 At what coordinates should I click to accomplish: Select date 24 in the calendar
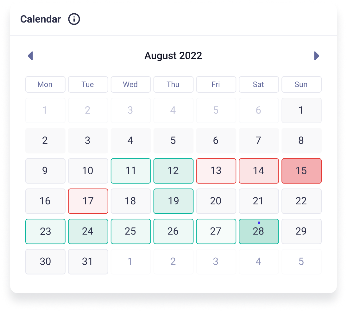(88, 231)
